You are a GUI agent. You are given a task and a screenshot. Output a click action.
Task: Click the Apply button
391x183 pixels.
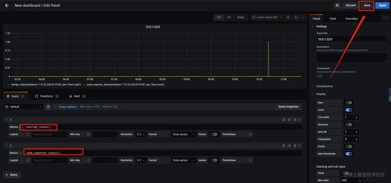coord(382,5)
